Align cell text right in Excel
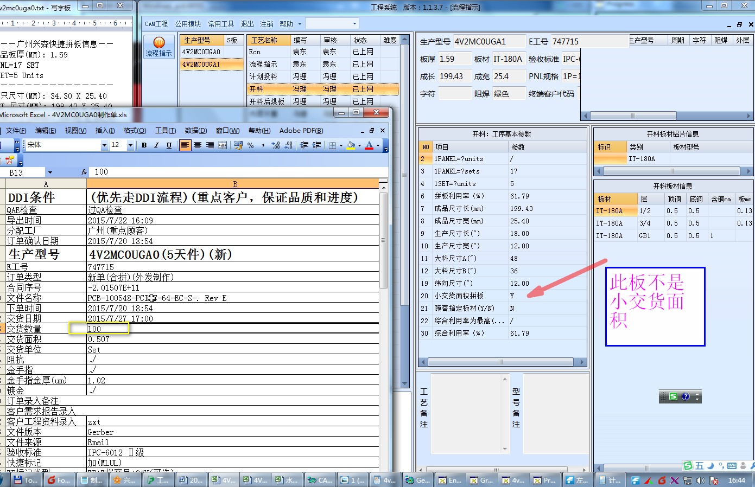Viewport: 755px width, 487px height. coord(210,145)
